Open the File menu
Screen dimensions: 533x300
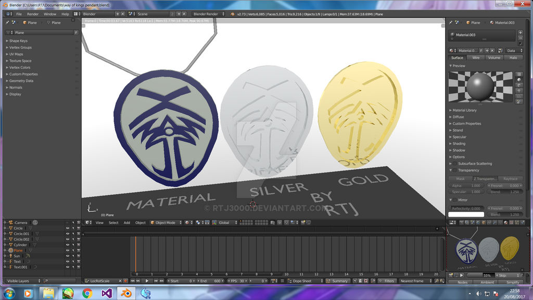coord(19,14)
